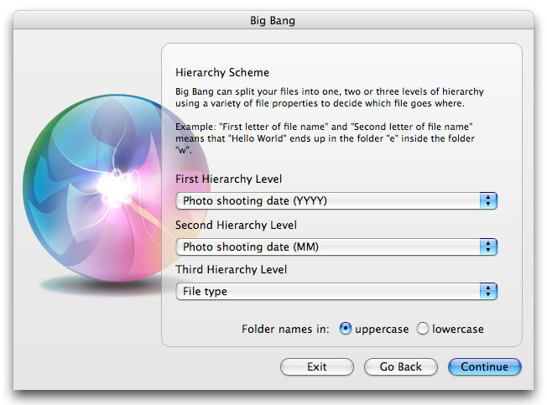Click the Big Bang window title
The image size is (547, 405).
(x=273, y=21)
